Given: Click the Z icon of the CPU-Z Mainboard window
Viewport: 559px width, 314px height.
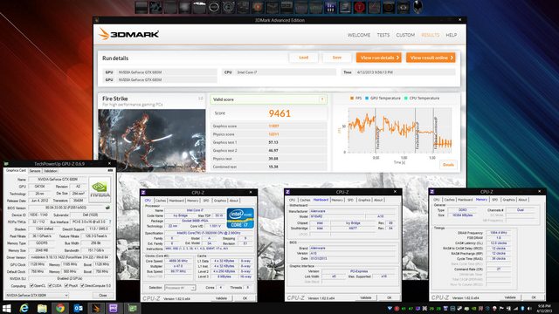Looking at the screenshot, I should click(287, 192).
